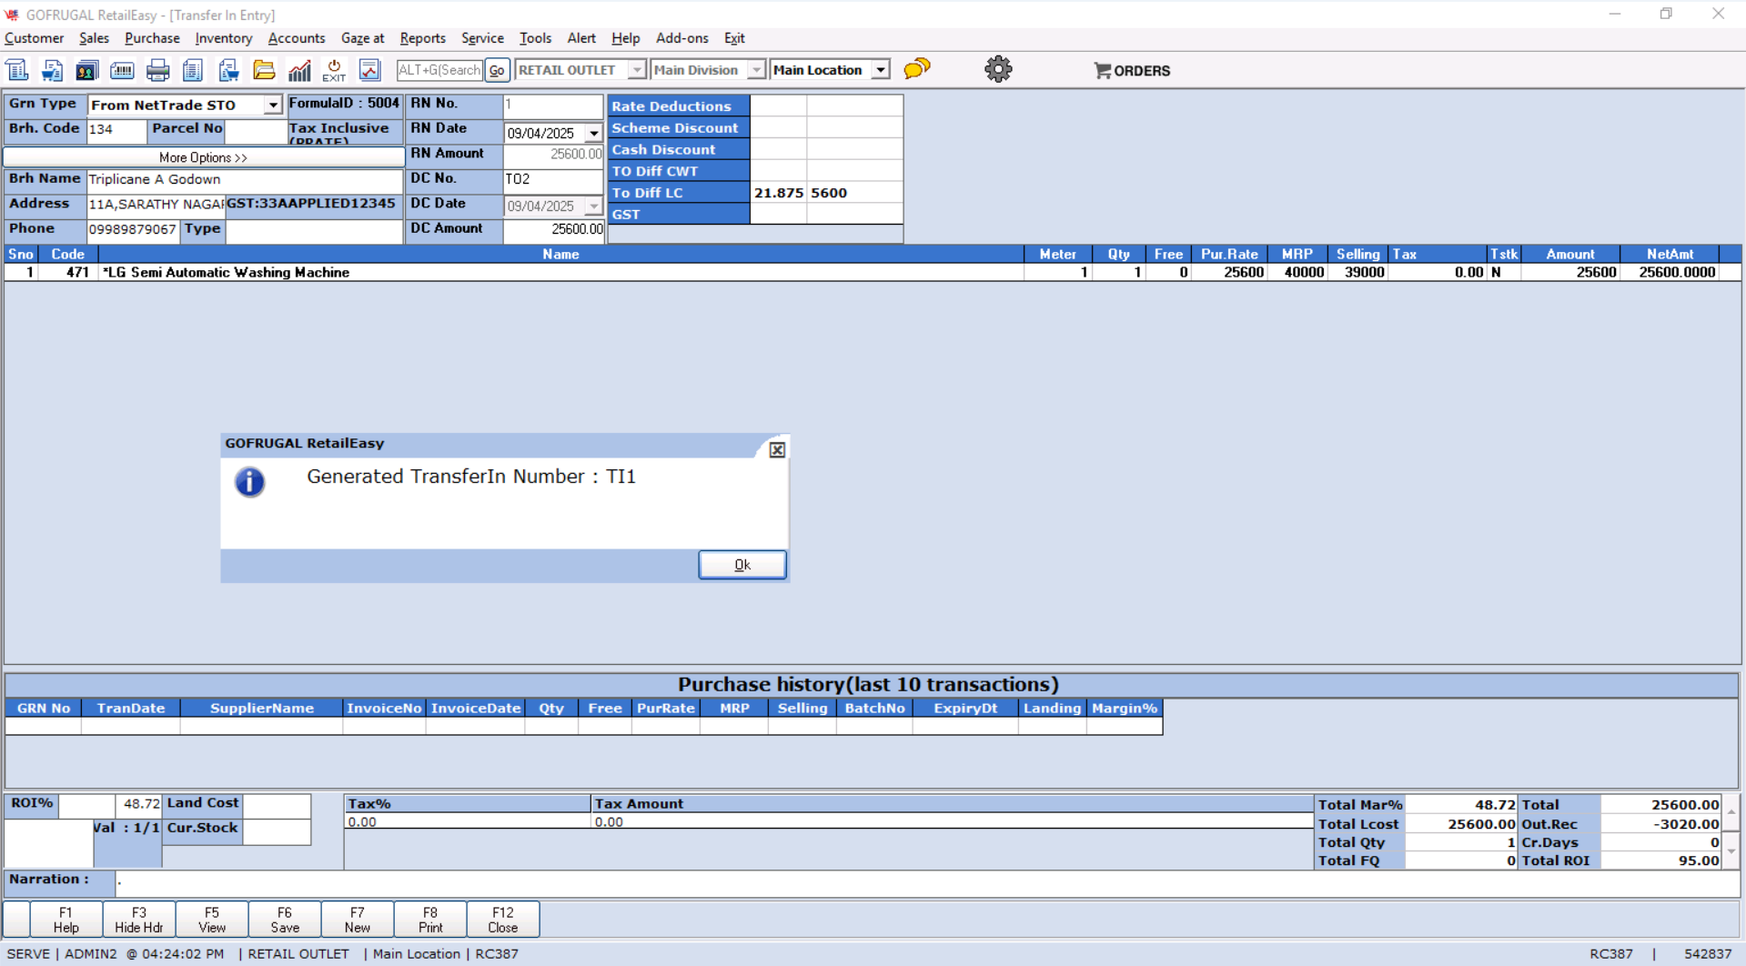Open the Purchase menu
The height and width of the screenshot is (966, 1746).
152,38
